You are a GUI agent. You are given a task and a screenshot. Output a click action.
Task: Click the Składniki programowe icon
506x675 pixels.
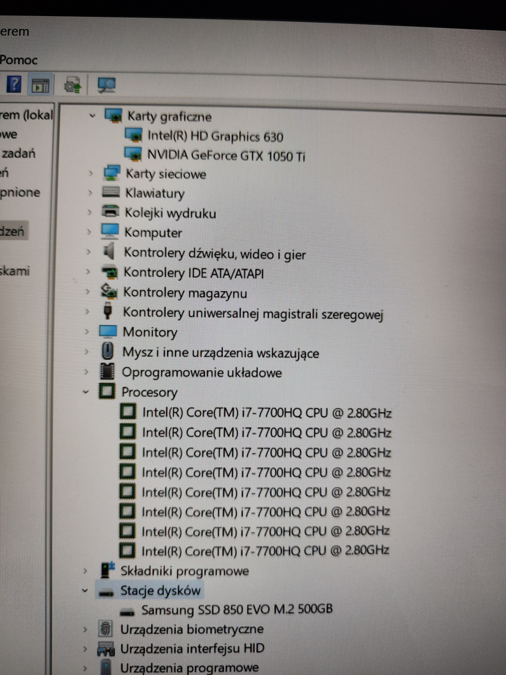(x=106, y=570)
